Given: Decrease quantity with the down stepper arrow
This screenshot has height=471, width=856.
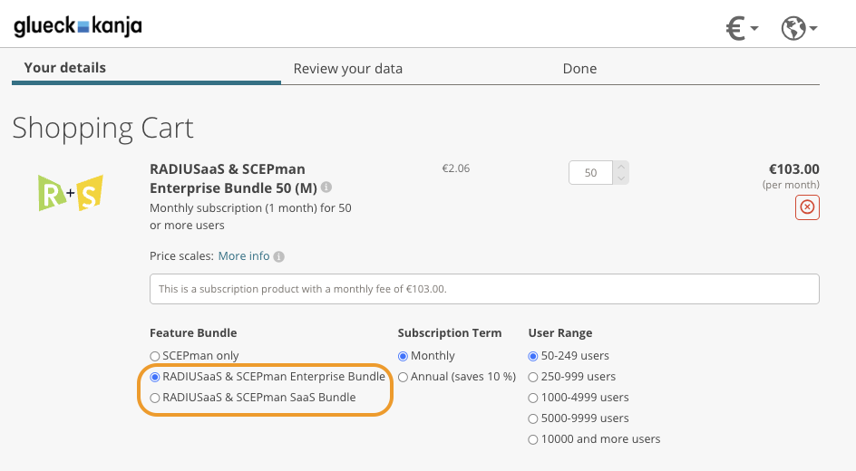Looking at the screenshot, I should pyautogui.click(x=621, y=178).
